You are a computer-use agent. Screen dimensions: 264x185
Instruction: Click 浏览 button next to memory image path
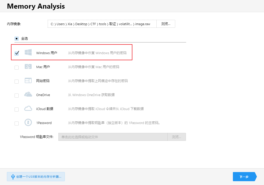pos(166,24)
